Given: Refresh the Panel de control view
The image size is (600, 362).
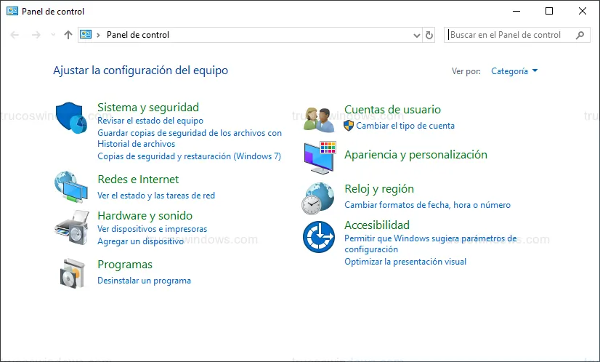Looking at the screenshot, I should (x=429, y=35).
